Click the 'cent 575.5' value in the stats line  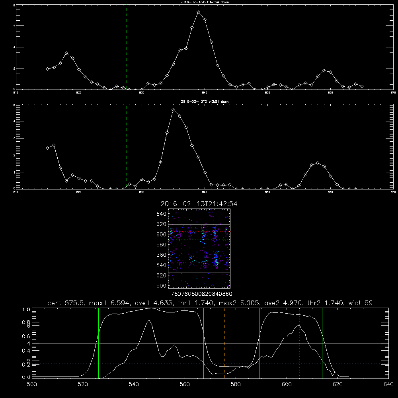(x=67, y=303)
